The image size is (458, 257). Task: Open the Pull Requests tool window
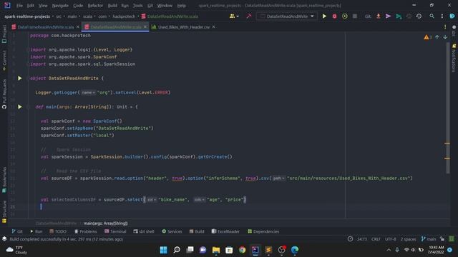click(x=4, y=94)
